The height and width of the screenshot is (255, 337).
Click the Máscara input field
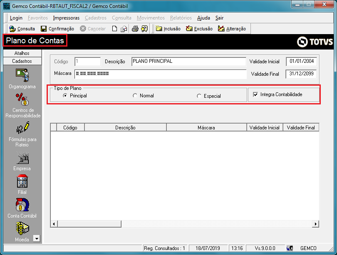(161, 74)
